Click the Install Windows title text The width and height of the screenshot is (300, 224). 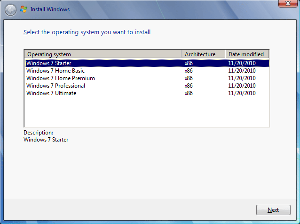point(50,9)
